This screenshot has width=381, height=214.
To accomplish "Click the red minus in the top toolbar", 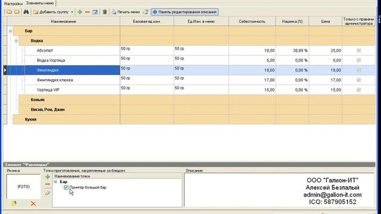I will click(88, 12).
